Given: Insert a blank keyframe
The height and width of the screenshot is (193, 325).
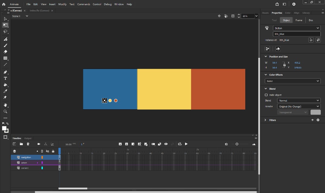Looking at the screenshot, I should (x=126, y=144).
